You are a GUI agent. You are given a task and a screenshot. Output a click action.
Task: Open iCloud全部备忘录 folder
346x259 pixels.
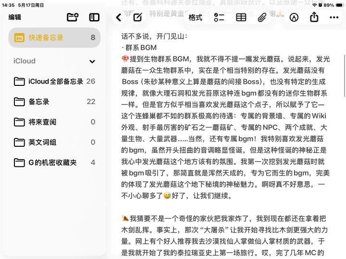(54, 82)
